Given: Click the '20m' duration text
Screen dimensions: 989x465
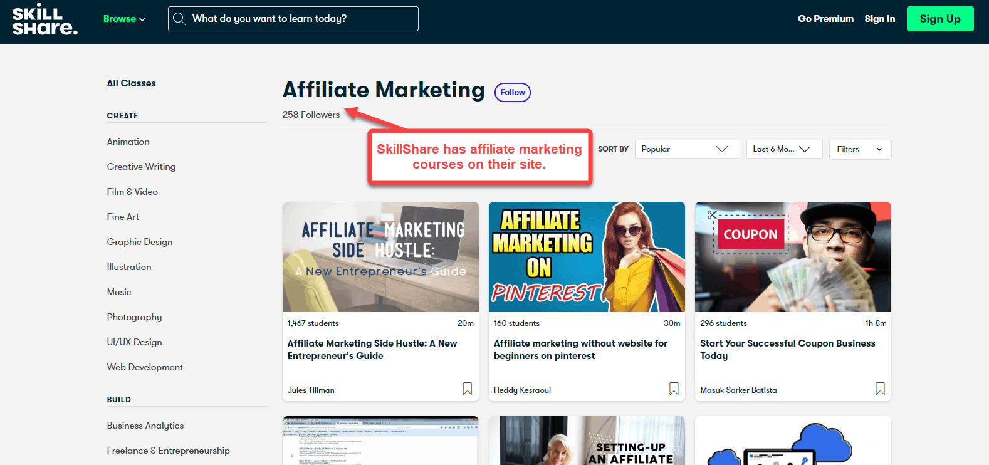Looking at the screenshot, I should [x=466, y=323].
